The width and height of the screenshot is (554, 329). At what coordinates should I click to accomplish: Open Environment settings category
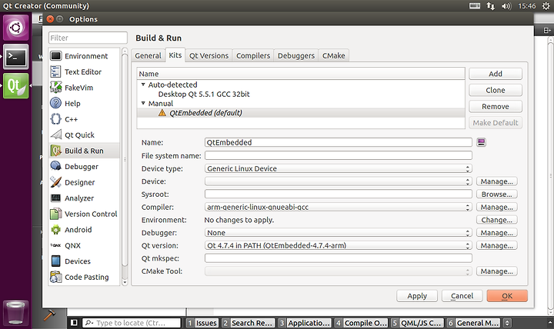[x=84, y=56]
